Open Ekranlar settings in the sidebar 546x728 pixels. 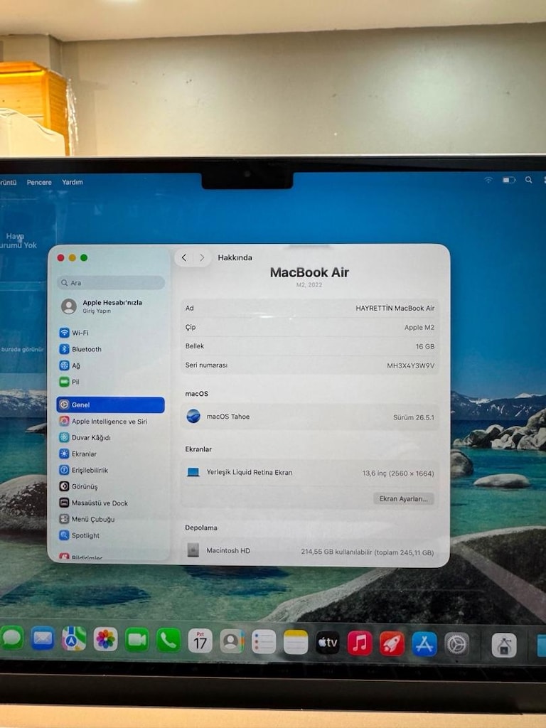[110, 454]
